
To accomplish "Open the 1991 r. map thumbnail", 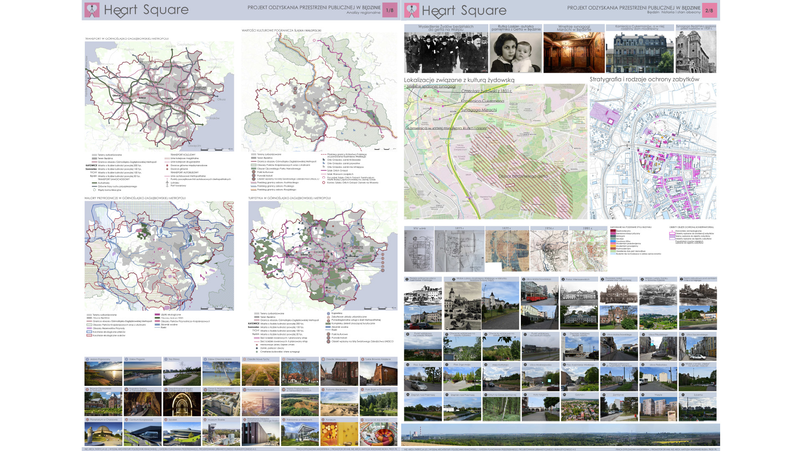I will (x=588, y=251).
